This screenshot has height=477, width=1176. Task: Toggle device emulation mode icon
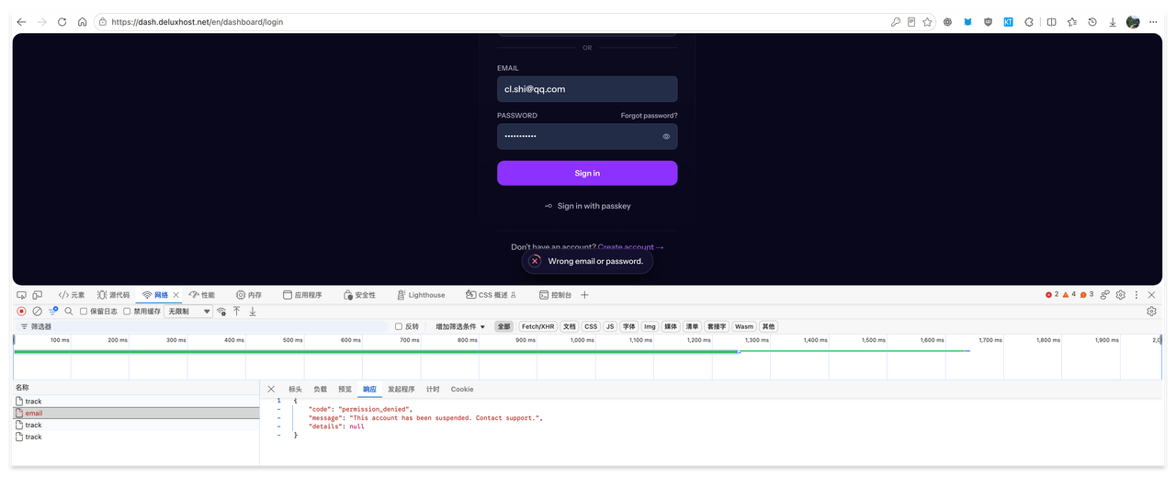38,295
